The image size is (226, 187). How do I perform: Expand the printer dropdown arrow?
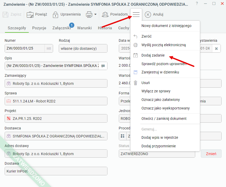click(96, 14)
